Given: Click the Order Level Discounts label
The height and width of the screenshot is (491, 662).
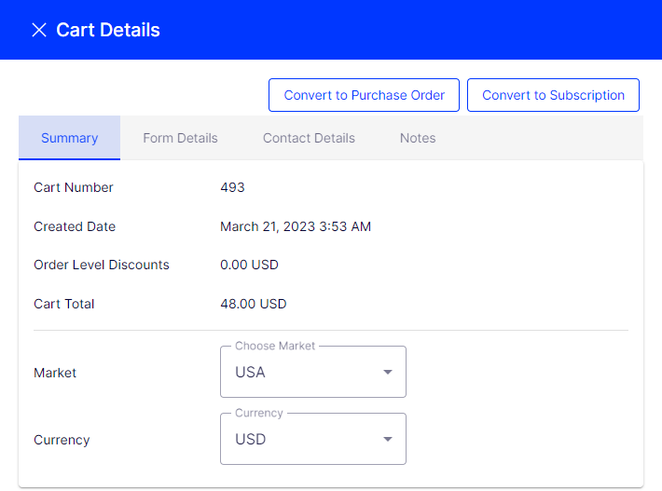Looking at the screenshot, I should [x=102, y=265].
